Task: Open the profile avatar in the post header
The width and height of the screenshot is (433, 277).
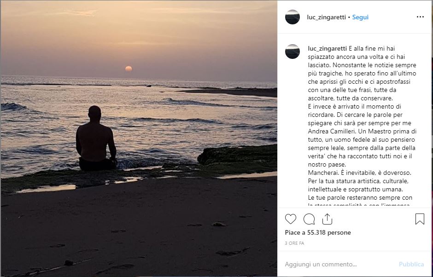Action: click(293, 17)
